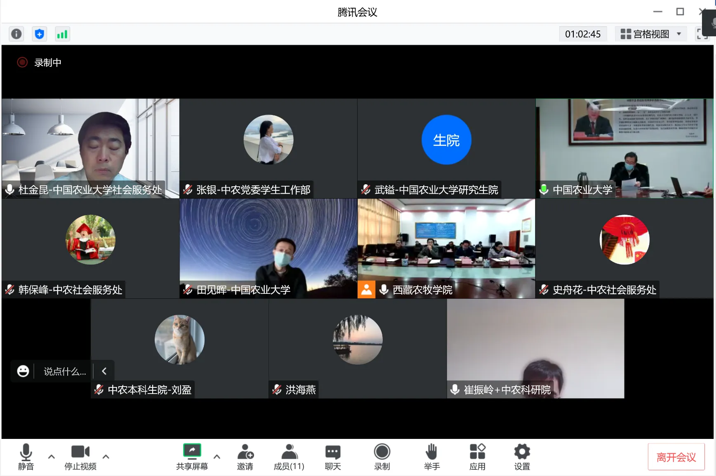The image size is (716, 476).
Task: Click mic icon beside 西藏农牧学院 label
Action: tap(384, 289)
